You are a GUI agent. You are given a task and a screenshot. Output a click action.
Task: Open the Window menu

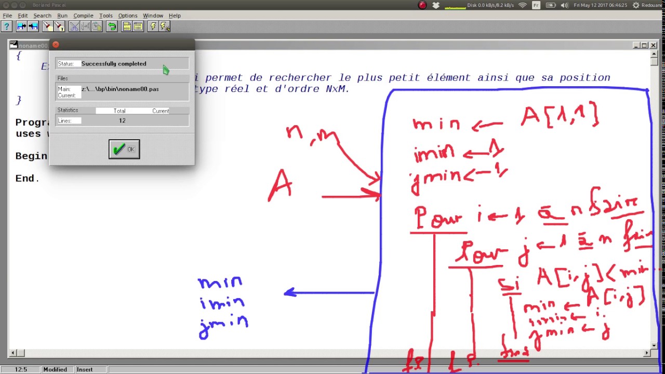click(153, 16)
